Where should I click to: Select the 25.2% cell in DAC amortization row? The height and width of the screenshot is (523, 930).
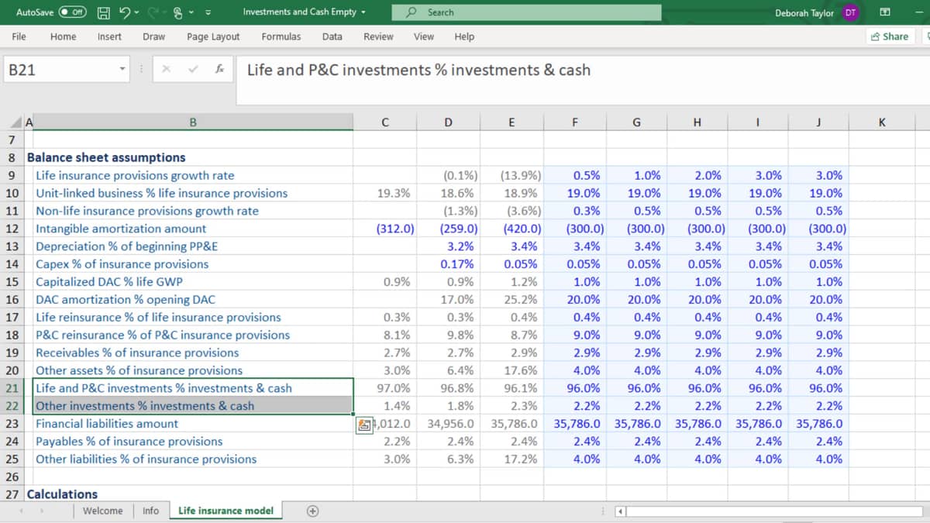[511, 299]
